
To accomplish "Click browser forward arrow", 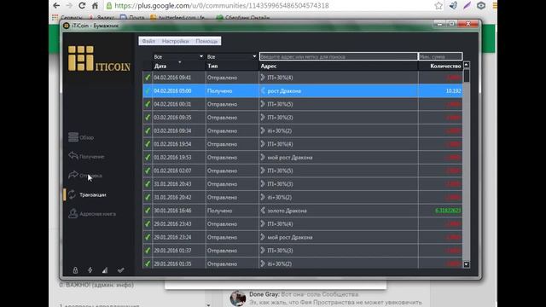I will point(69,6).
